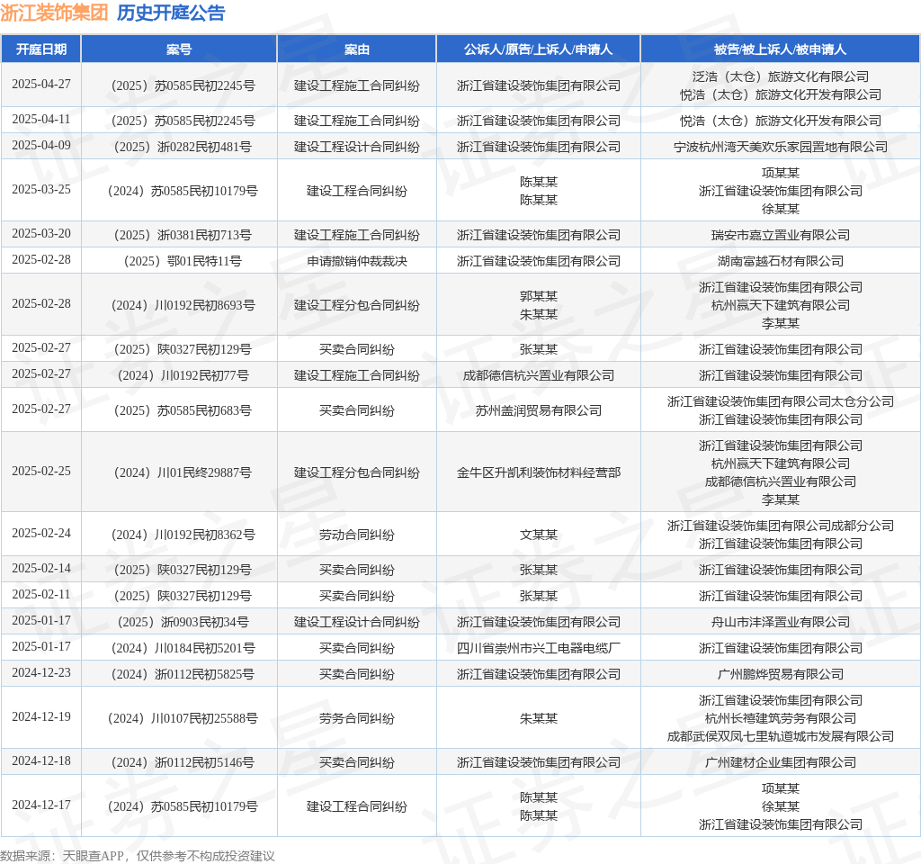Screen dimensions: 921x864
Task: Select case number (2024)川0192民初8362号
Action: pyautogui.click(x=183, y=535)
